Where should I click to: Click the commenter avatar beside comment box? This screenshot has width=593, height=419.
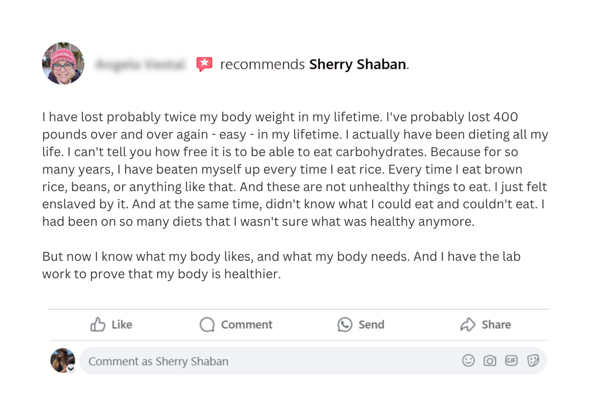(x=62, y=360)
